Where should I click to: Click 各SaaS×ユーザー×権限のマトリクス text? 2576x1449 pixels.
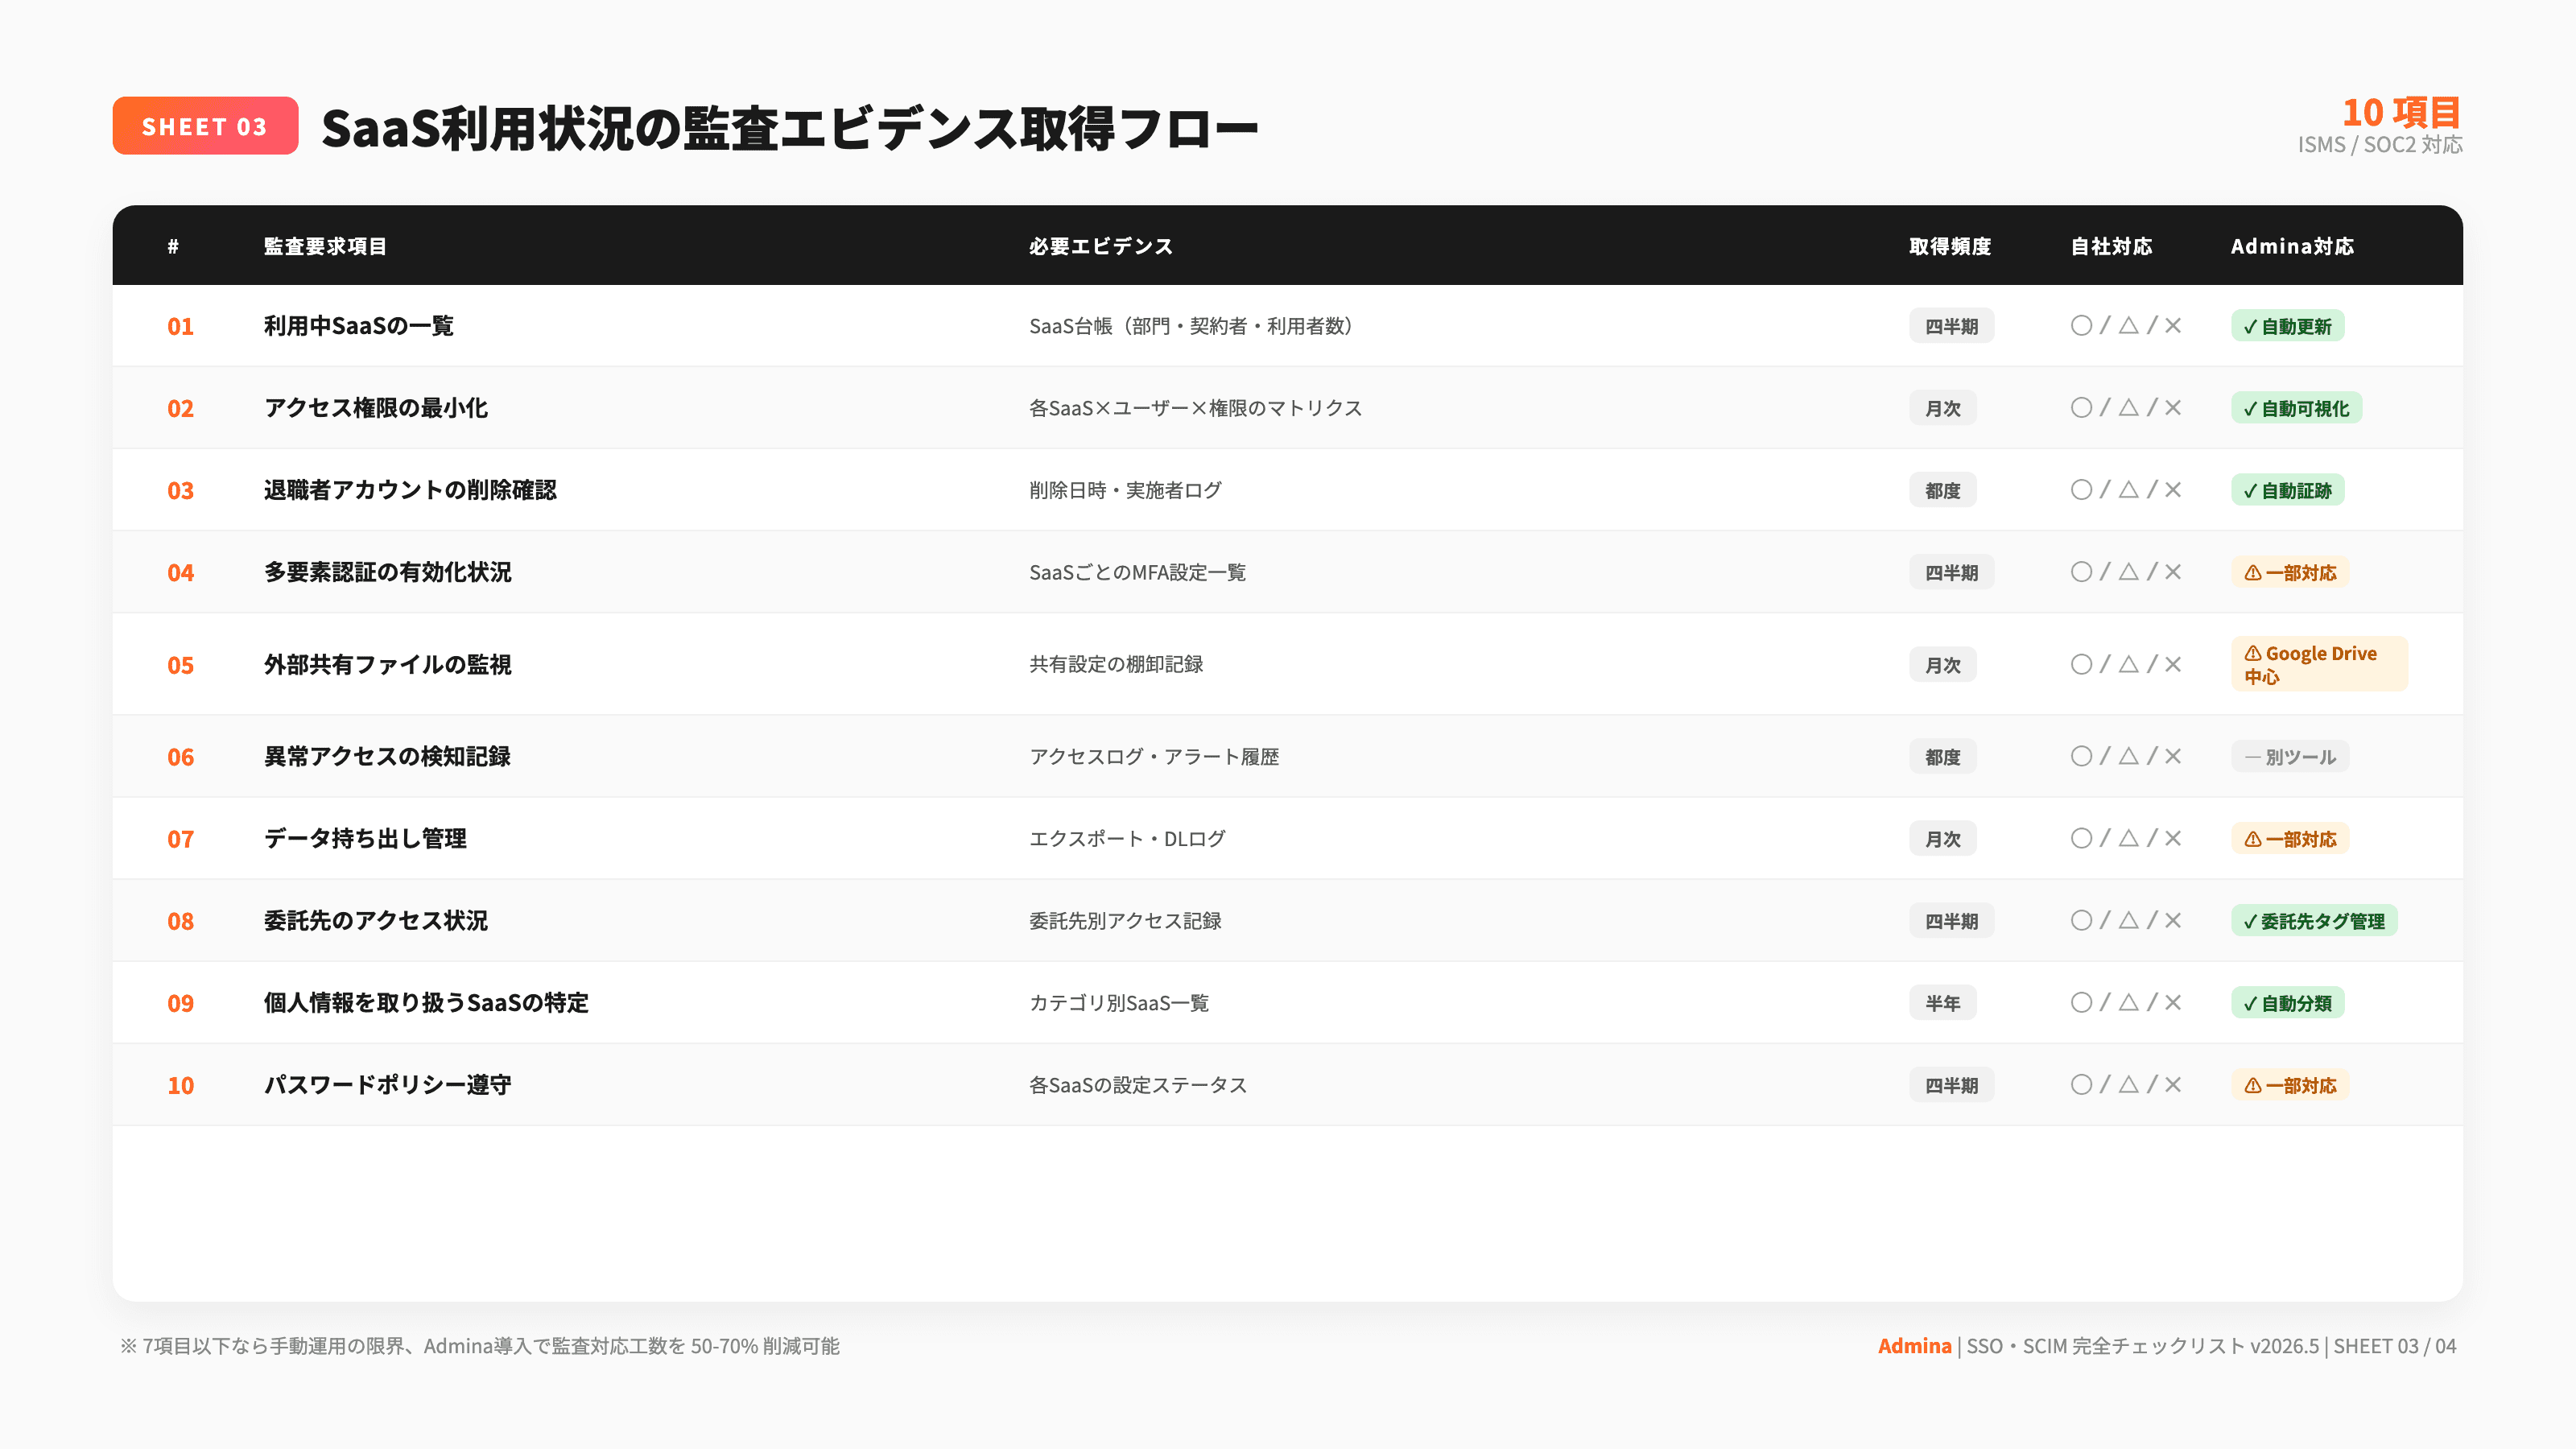pyautogui.click(x=1195, y=408)
